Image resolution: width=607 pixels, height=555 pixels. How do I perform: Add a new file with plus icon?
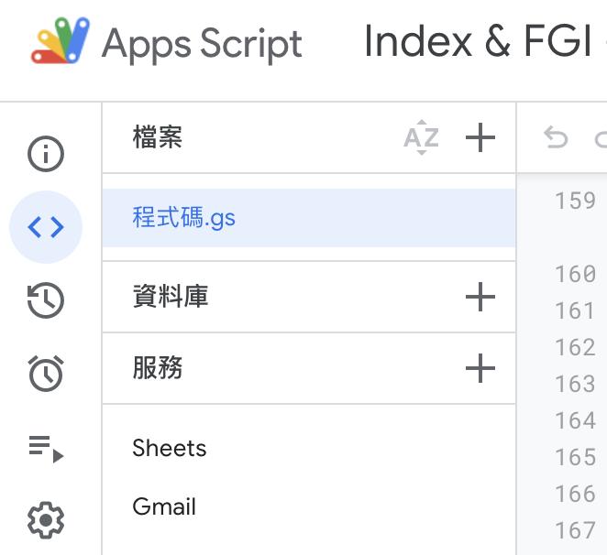480,138
